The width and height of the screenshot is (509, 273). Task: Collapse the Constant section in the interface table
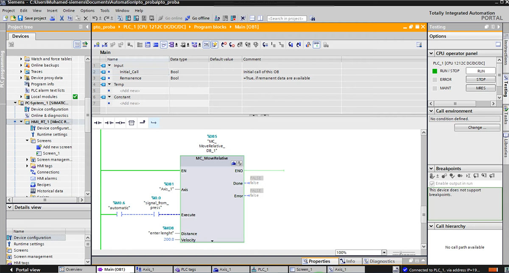coord(109,97)
